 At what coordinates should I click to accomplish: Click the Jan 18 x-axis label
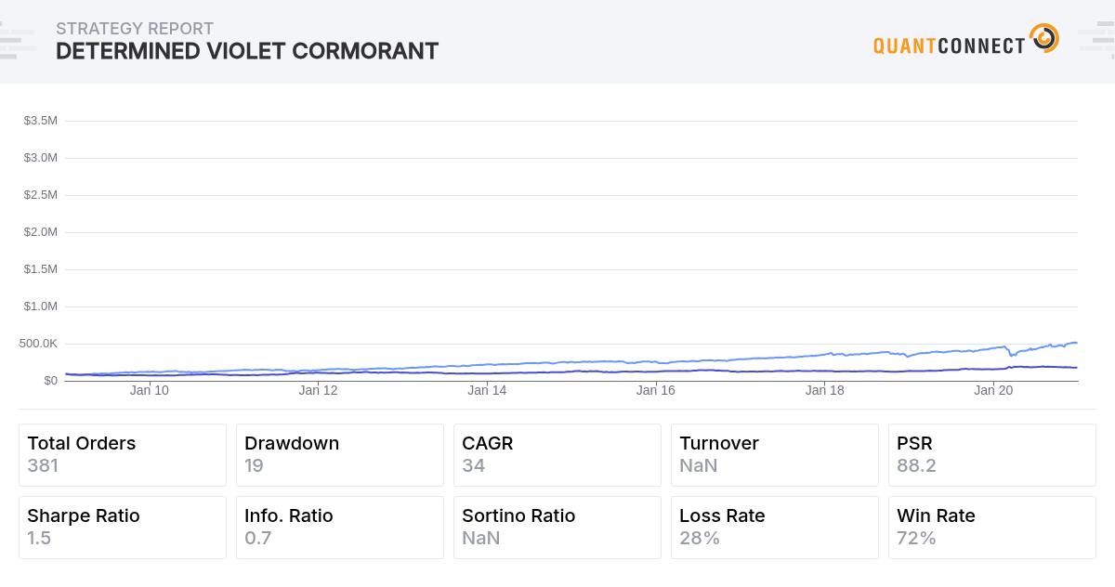(825, 391)
